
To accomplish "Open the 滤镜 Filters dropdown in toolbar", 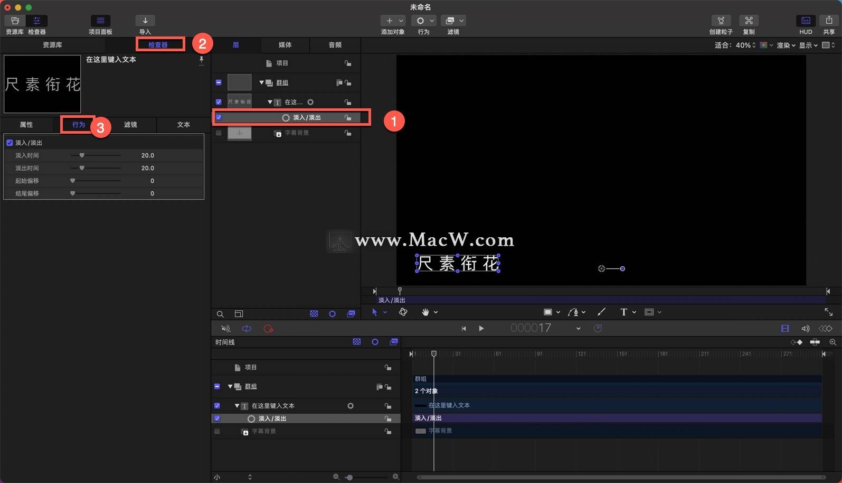I will coord(453,21).
